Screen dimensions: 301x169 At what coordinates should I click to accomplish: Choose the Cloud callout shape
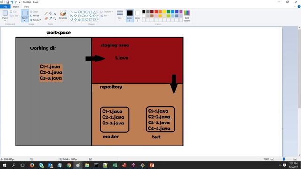(x=95, y=19)
